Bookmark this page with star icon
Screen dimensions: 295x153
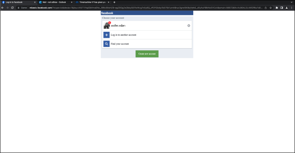[270, 8]
